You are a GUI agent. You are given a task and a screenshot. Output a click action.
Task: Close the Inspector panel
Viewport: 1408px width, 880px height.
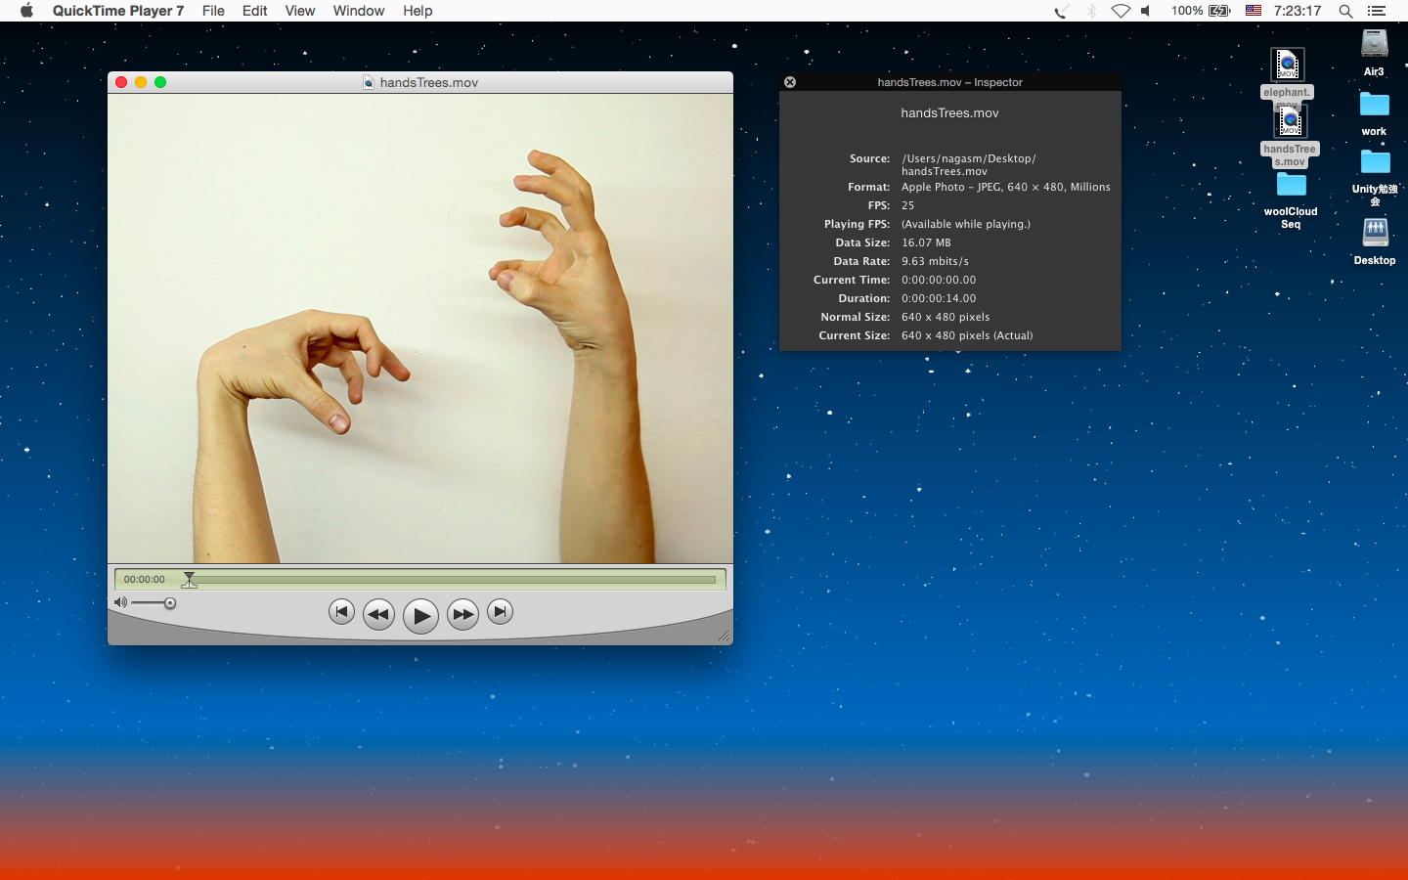[790, 82]
